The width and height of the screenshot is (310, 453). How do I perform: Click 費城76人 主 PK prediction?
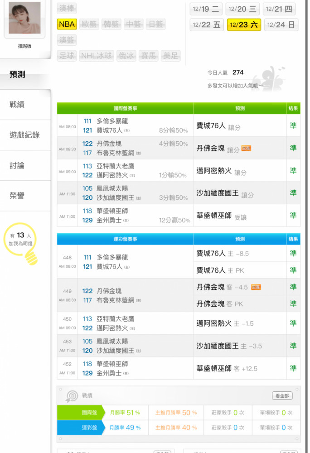(x=220, y=270)
